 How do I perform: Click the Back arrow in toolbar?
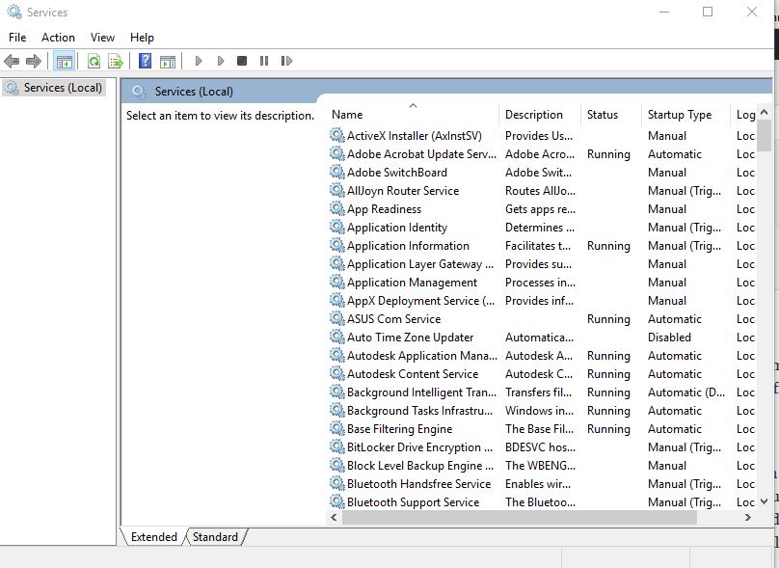tap(12, 62)
